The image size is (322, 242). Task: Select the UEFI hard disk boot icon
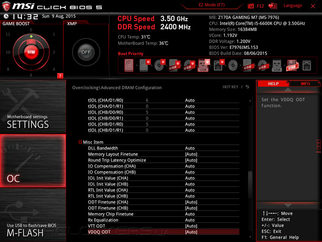click(145, 65)
